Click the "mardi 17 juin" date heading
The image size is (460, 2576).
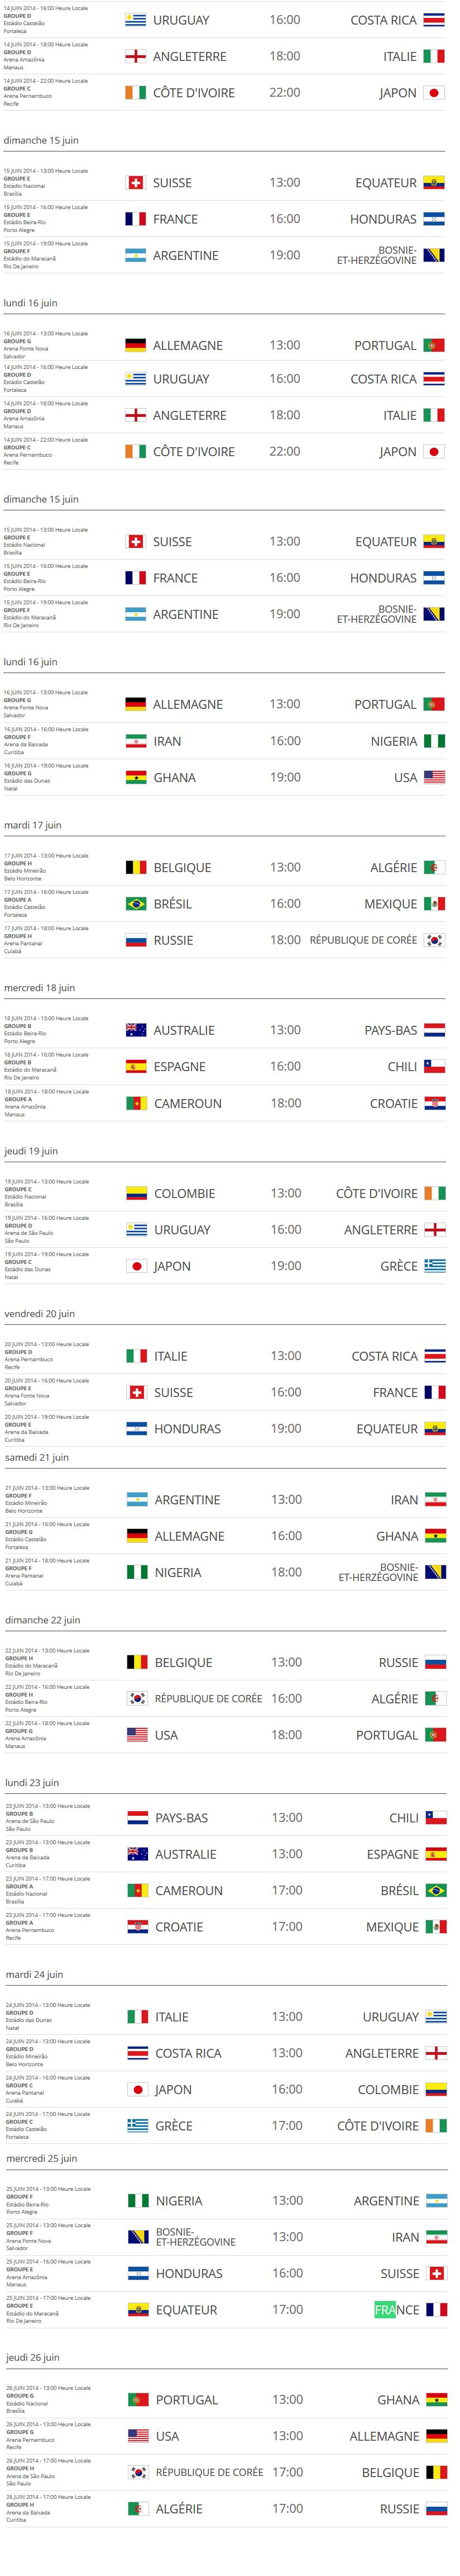[x=33, y=825]
